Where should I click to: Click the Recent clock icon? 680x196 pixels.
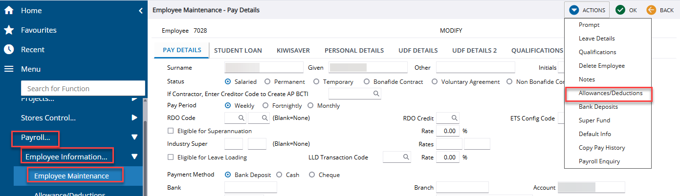pos(8,49)
